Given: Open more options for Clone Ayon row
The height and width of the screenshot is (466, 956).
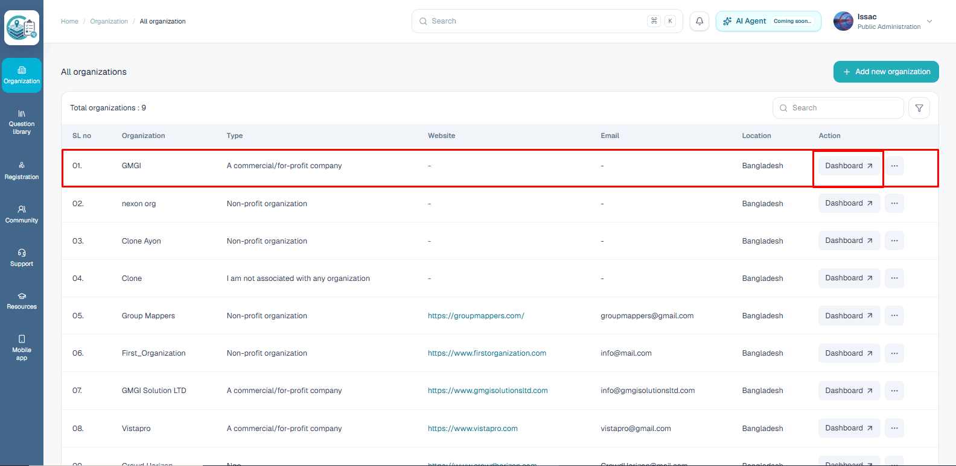Looking at the screenshot, I should pos(894,241).
